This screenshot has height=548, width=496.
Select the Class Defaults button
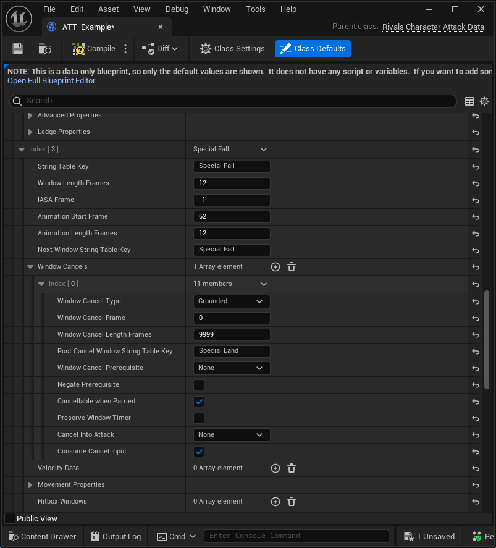(x=313, y=49)
